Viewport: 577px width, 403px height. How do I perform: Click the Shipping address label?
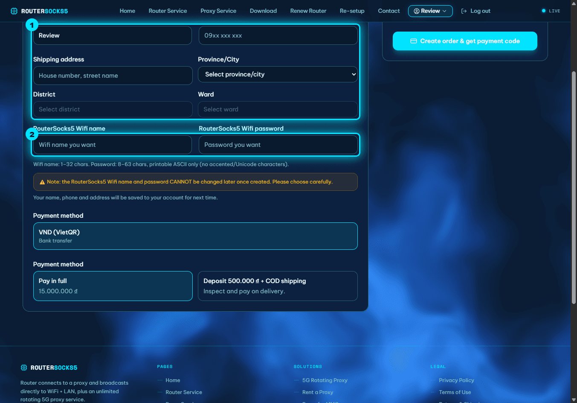click(x=58, y=59)
